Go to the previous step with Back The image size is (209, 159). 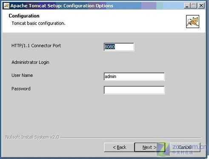(x=119, y=147)
